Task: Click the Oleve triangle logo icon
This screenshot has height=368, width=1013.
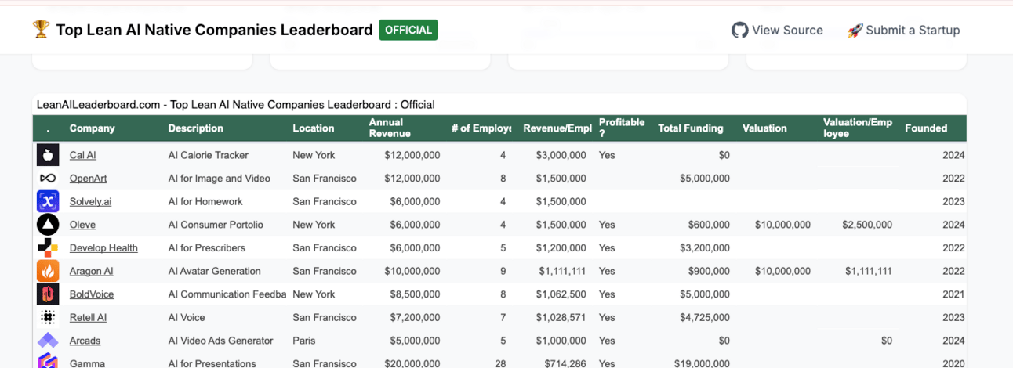Action: pos(48,225)
